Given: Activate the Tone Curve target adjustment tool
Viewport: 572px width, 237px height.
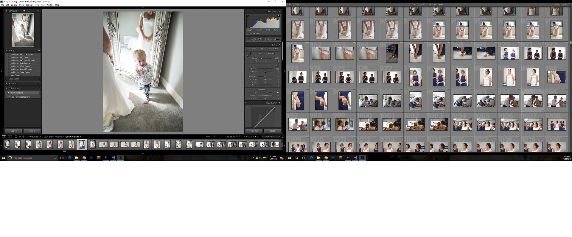Looking at the screenshot, I should [x=247, y=108].
